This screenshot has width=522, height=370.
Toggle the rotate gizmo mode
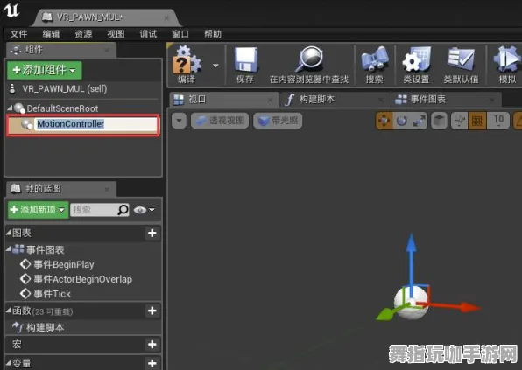point(401,121)
